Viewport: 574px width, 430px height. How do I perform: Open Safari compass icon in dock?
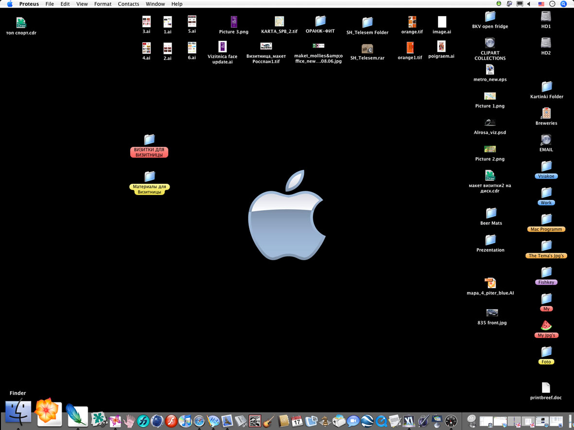point(199,421)
